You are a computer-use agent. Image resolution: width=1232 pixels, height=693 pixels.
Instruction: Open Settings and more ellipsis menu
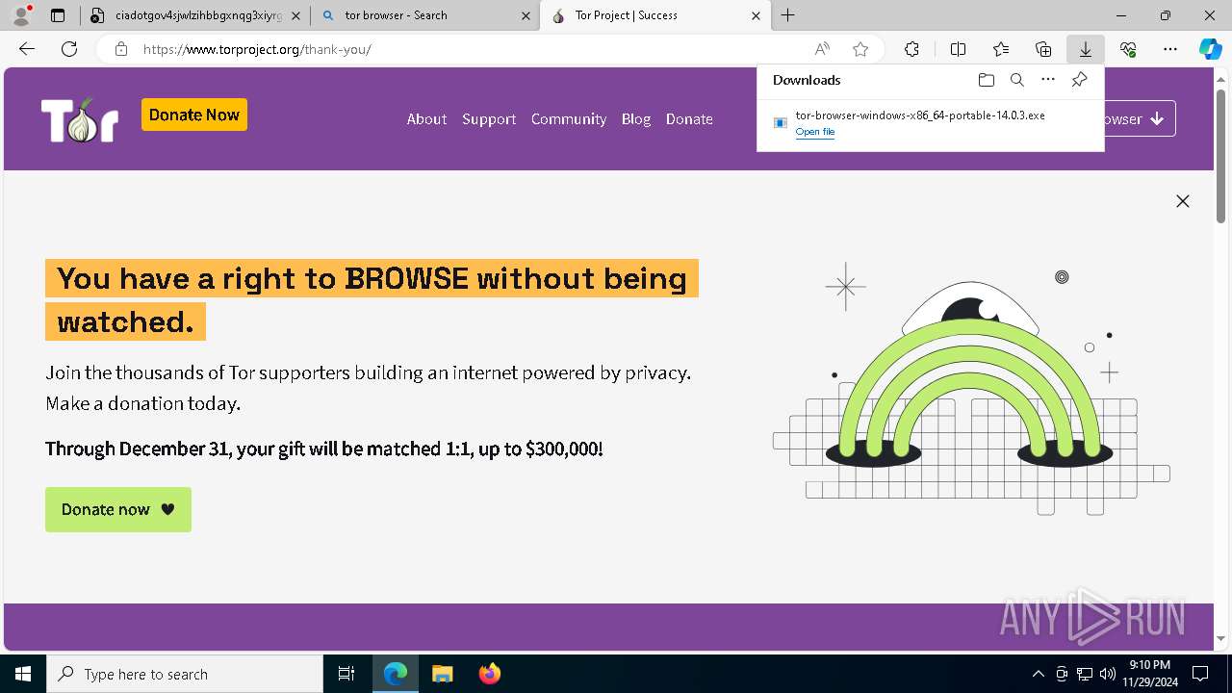pos(1170,49)
